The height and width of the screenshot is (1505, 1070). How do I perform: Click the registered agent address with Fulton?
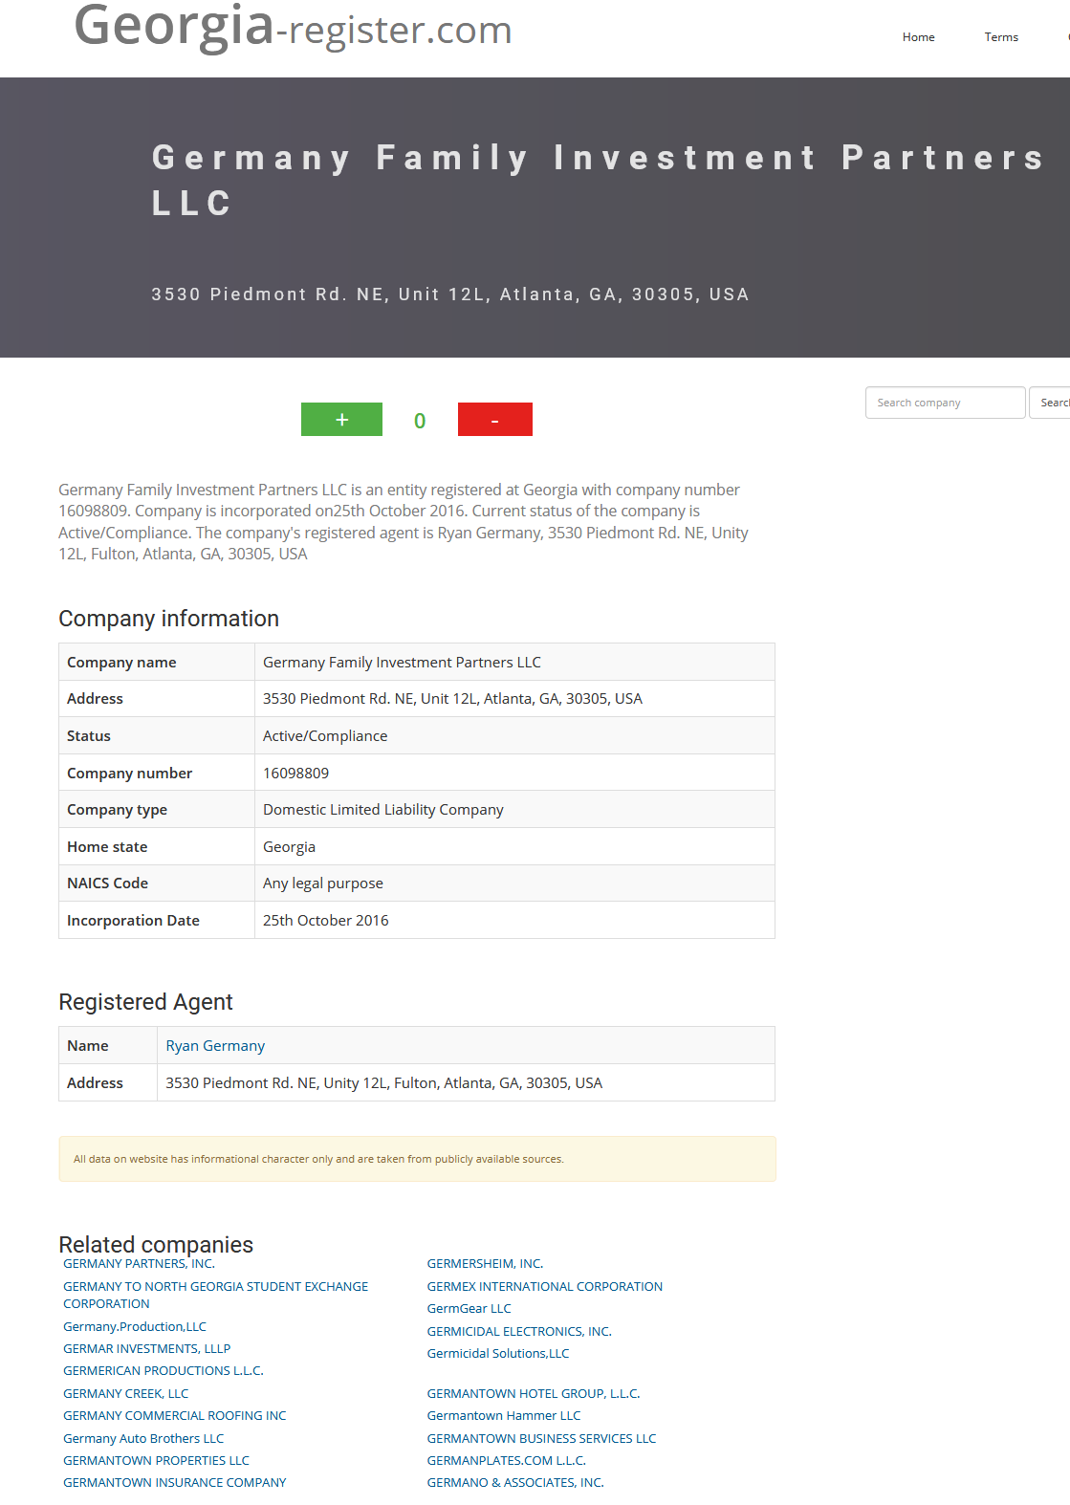(384, 1083)
